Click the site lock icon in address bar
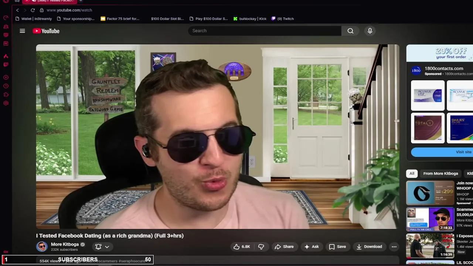The width and height of the screenshot is (473, 266). 42,10
